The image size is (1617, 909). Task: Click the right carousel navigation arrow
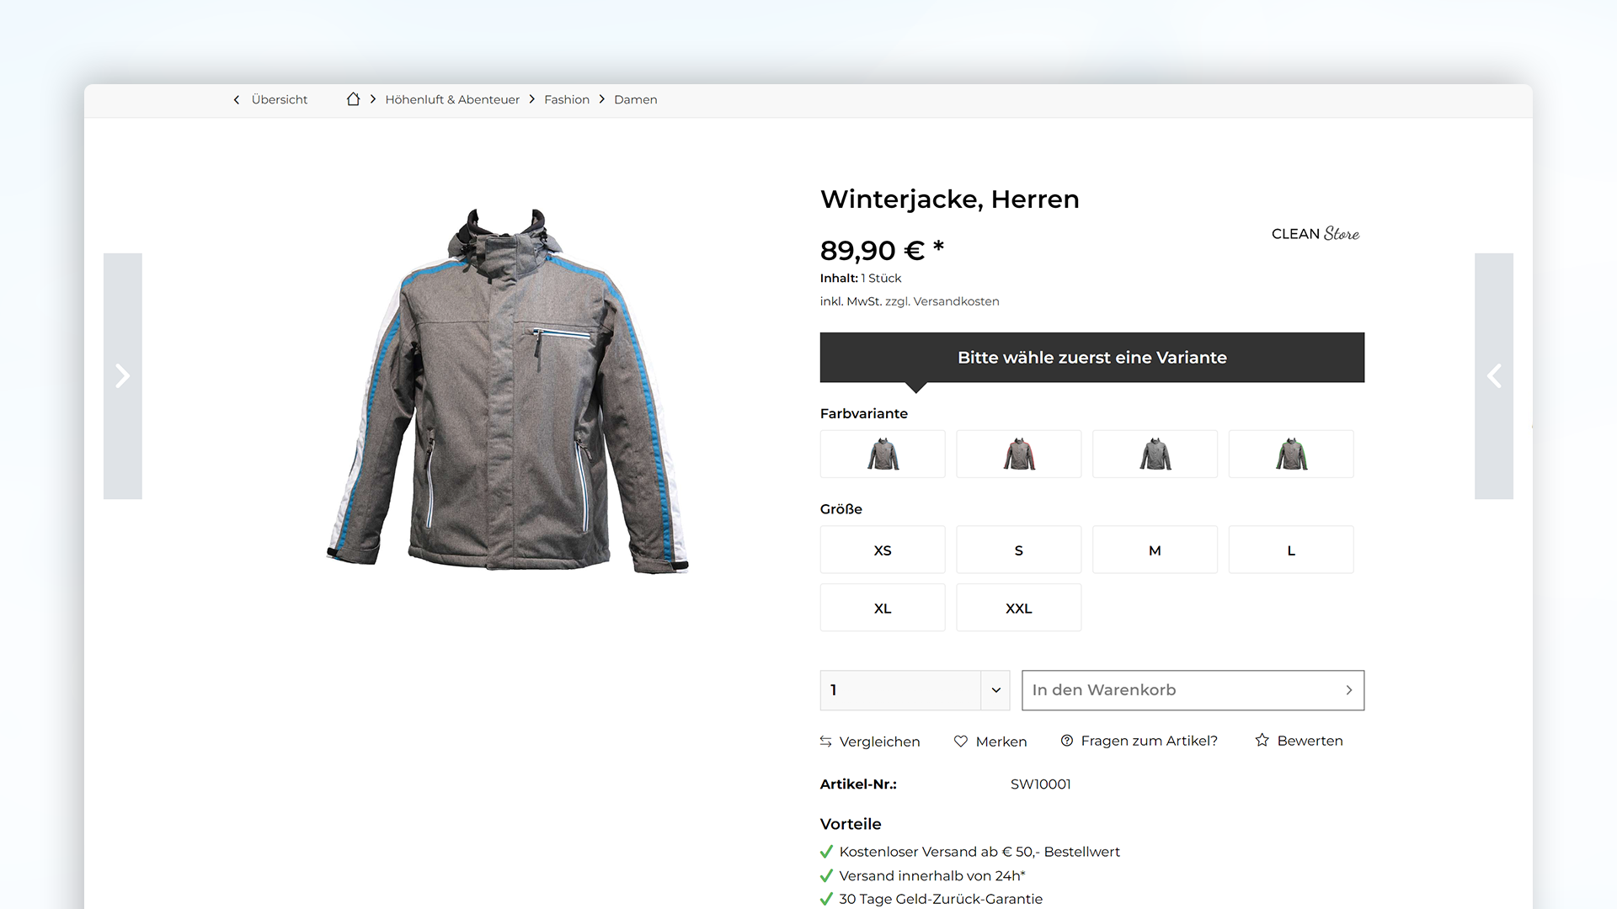tap(1495, 375)
